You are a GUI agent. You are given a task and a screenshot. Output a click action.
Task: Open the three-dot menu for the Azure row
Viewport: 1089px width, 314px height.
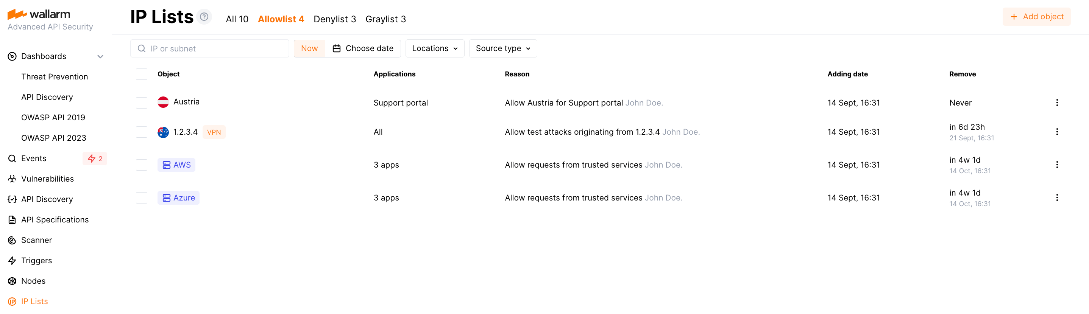pyautogui.click(x=1056, y=198)
